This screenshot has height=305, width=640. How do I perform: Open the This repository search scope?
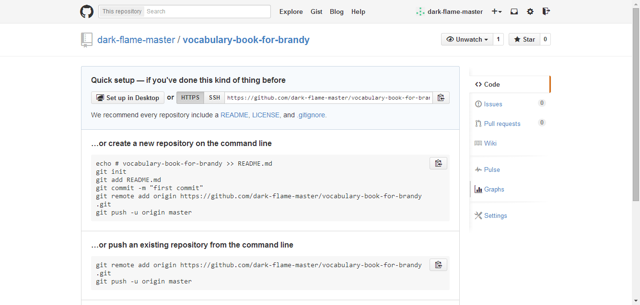pos(122,11)
